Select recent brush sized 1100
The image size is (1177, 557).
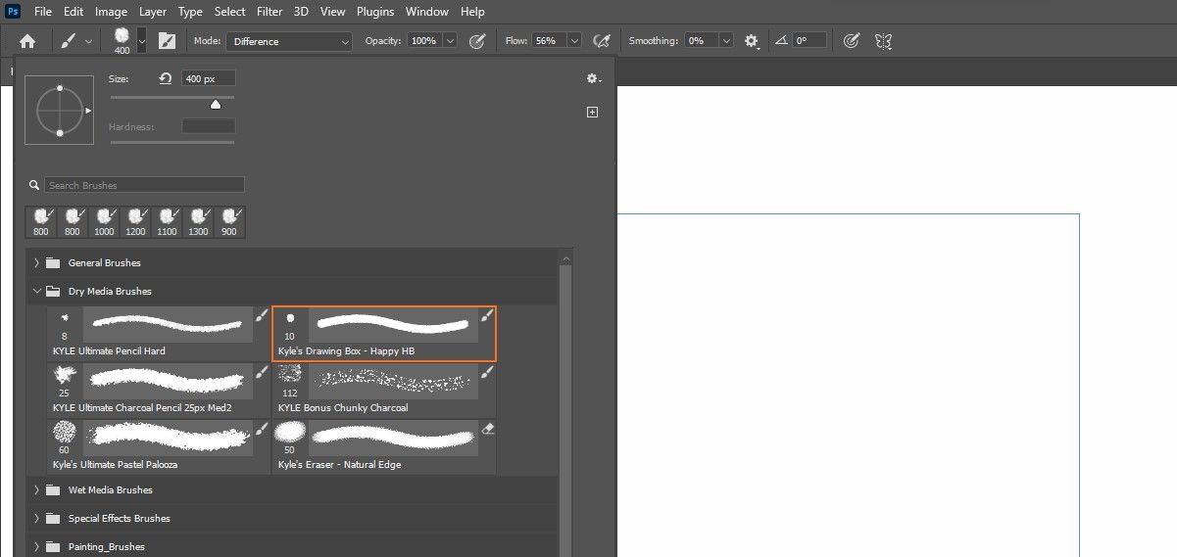167,222
